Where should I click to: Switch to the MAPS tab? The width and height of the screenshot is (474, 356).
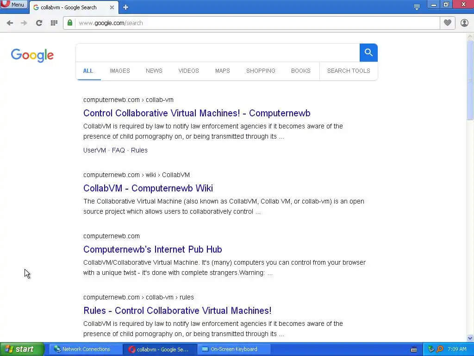223,71
